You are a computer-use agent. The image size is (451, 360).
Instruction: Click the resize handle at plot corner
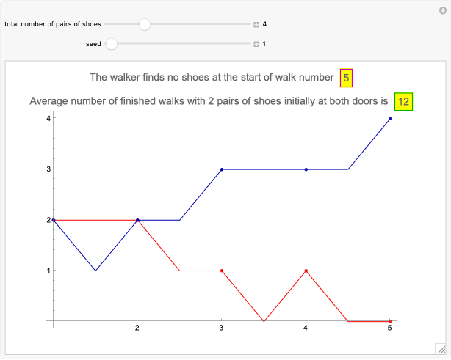coord(439,348)
